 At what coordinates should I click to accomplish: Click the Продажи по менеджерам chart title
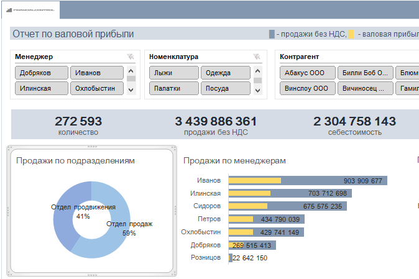pyautogui.click(x=234, y=161)
